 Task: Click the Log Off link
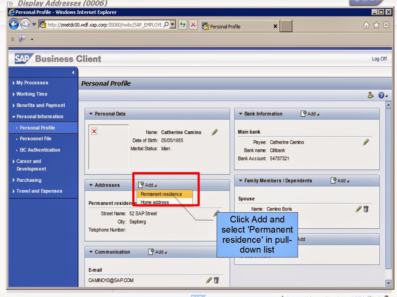pyautogui.click(x=379, y=59)
